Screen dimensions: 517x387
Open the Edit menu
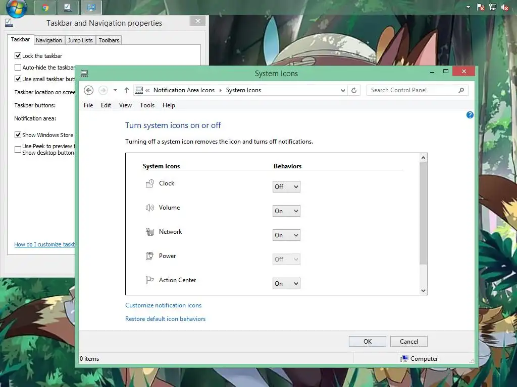(106, 105)
